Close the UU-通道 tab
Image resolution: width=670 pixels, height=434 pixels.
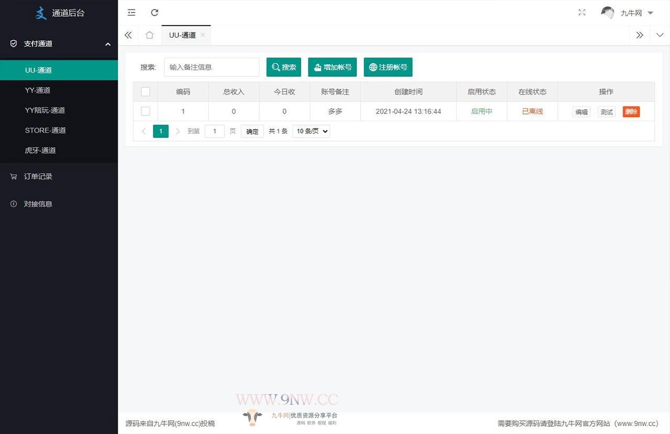(203, 35)
